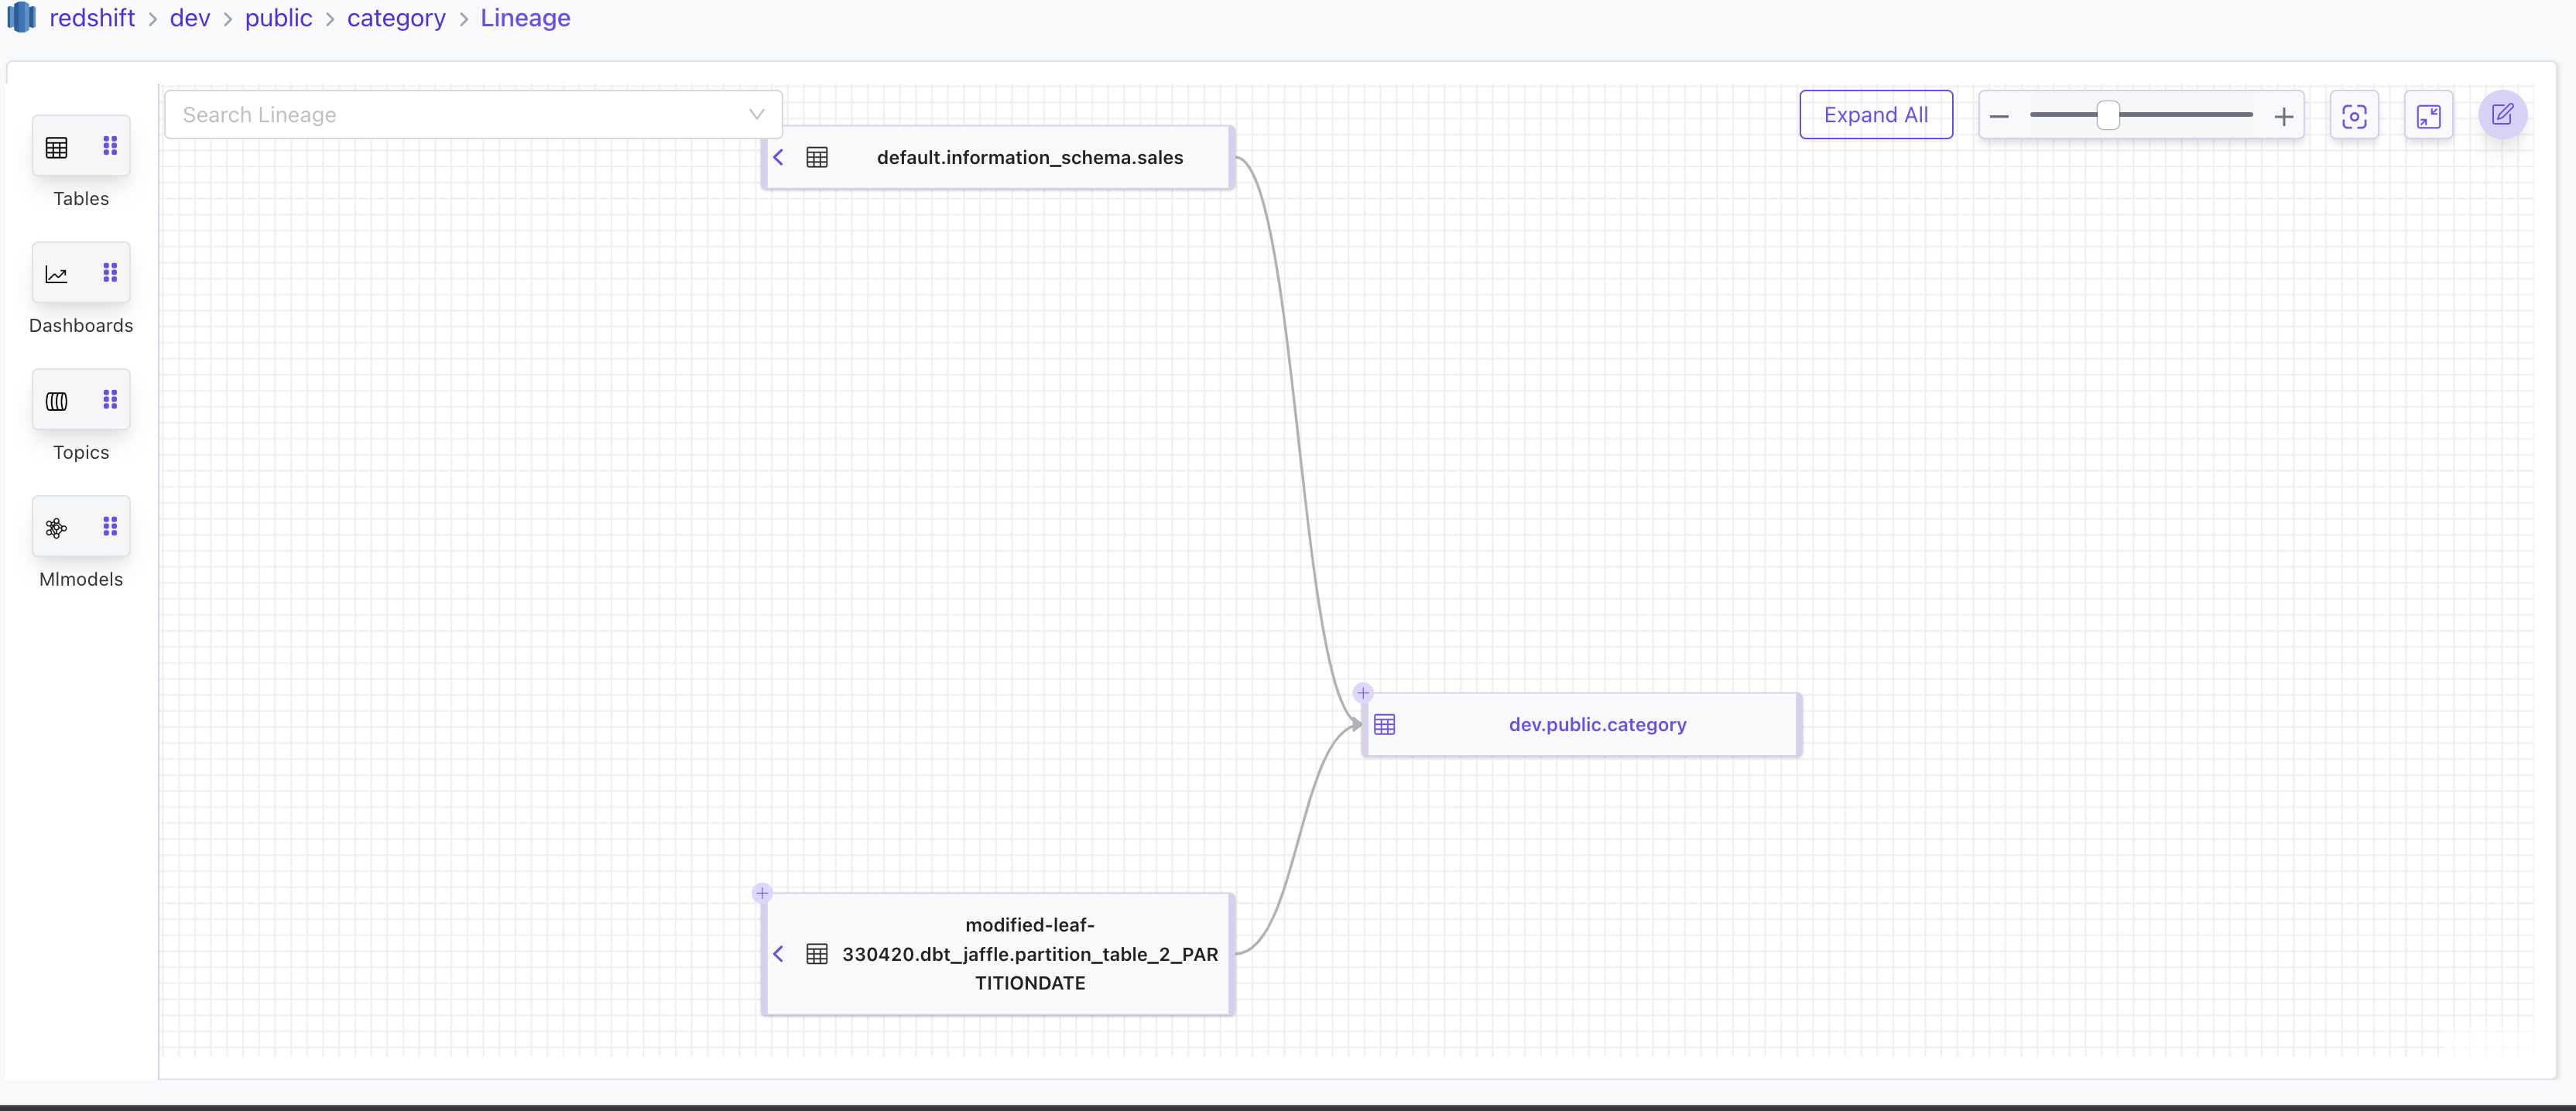
Task: Open the Search Lineage dropdown
Action: pyautogui.click(x=756, y=114)
